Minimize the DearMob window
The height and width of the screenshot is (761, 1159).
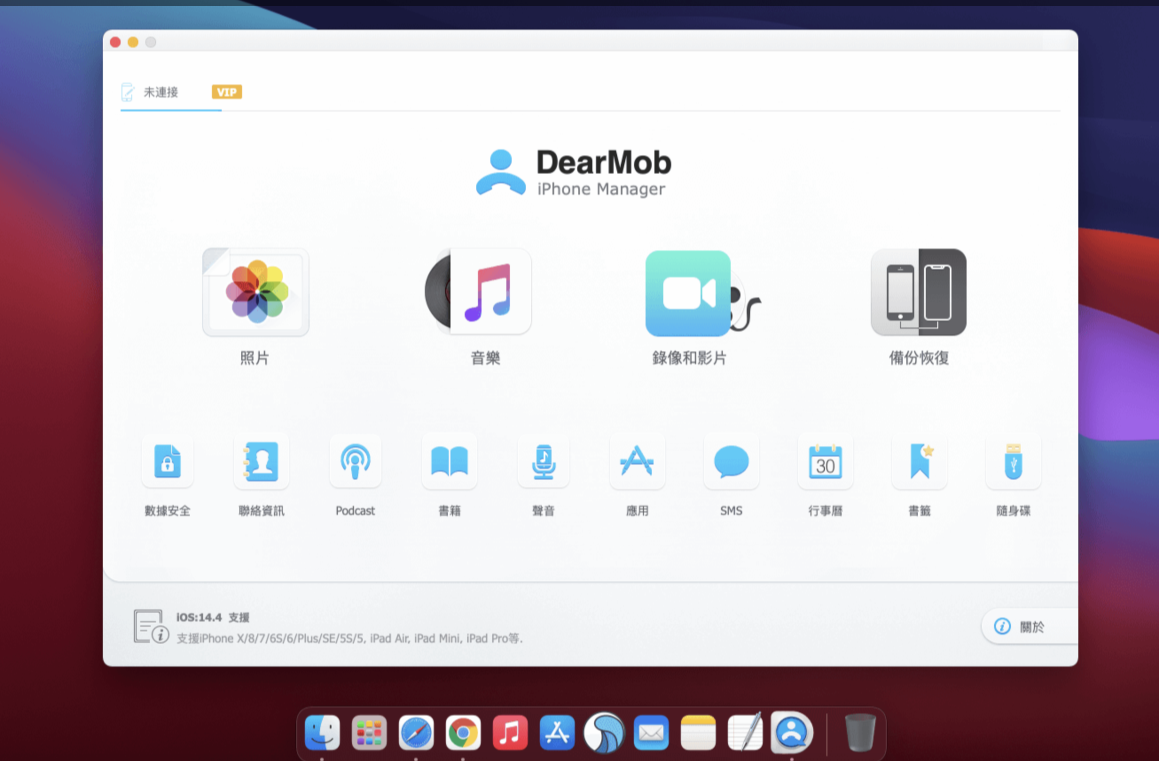(x=133, y=43)
